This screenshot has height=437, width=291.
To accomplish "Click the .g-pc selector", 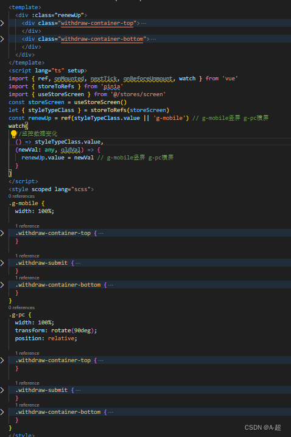I will coord(16,315).
